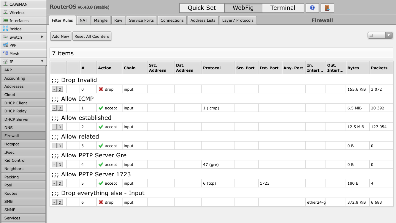Click the 'Drop everything else - Input' comment
396x223 pixels.
pyautogui.click(x=98, y=193)
